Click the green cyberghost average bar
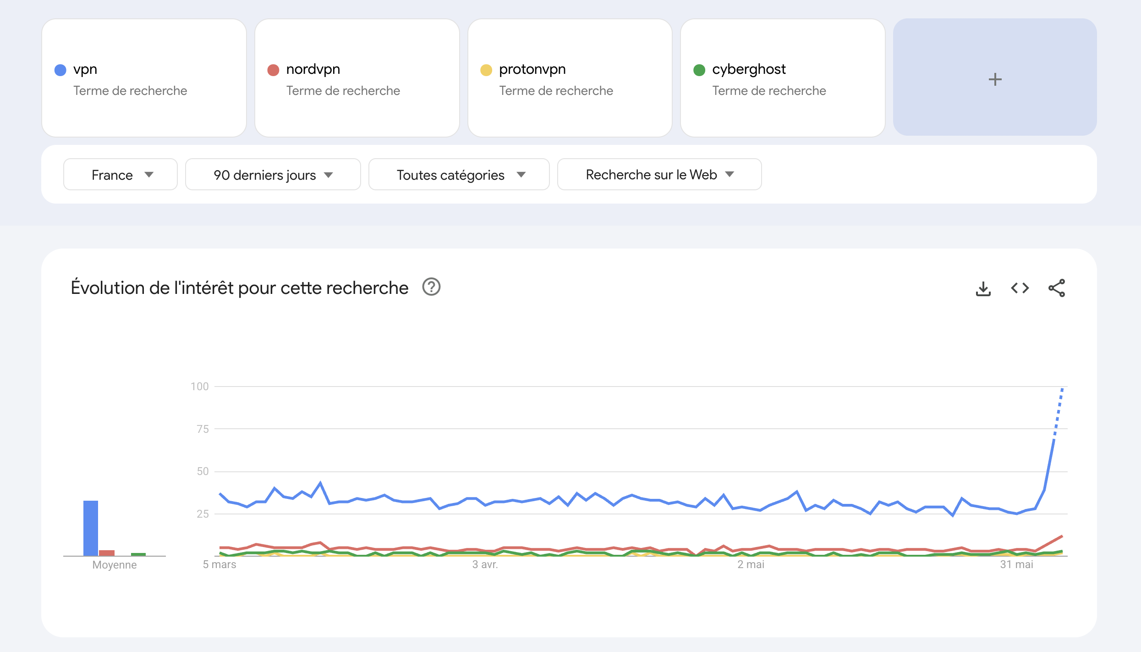The width and height of the screenshot is (1141, 652). 138,554
